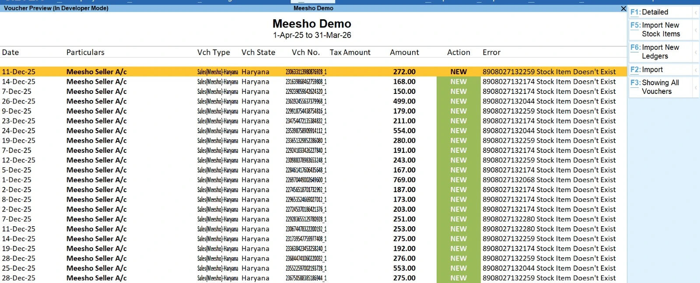
Task: Click the chevron beside F2: Import
Action: click(696, 70)
